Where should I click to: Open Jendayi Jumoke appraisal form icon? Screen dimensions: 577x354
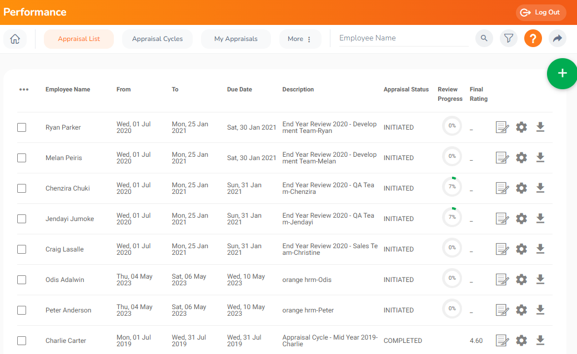point(502,219)
